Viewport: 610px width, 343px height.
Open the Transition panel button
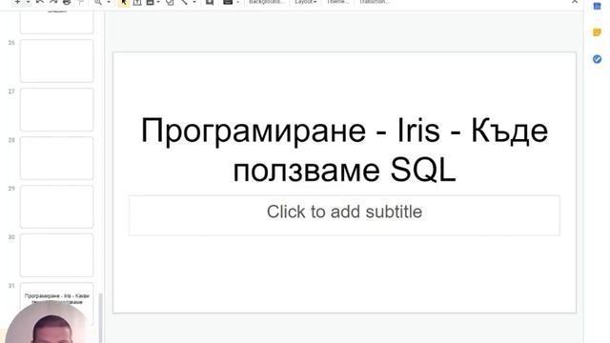[x=375, y=2]
